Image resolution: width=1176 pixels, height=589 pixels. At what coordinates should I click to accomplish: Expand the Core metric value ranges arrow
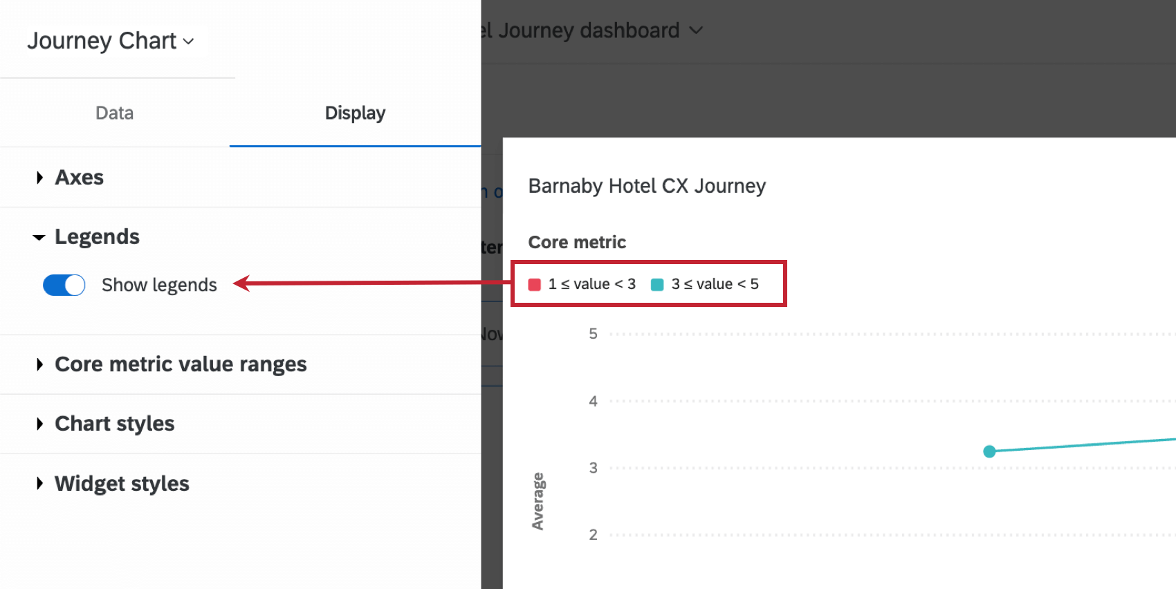(39, 364)
